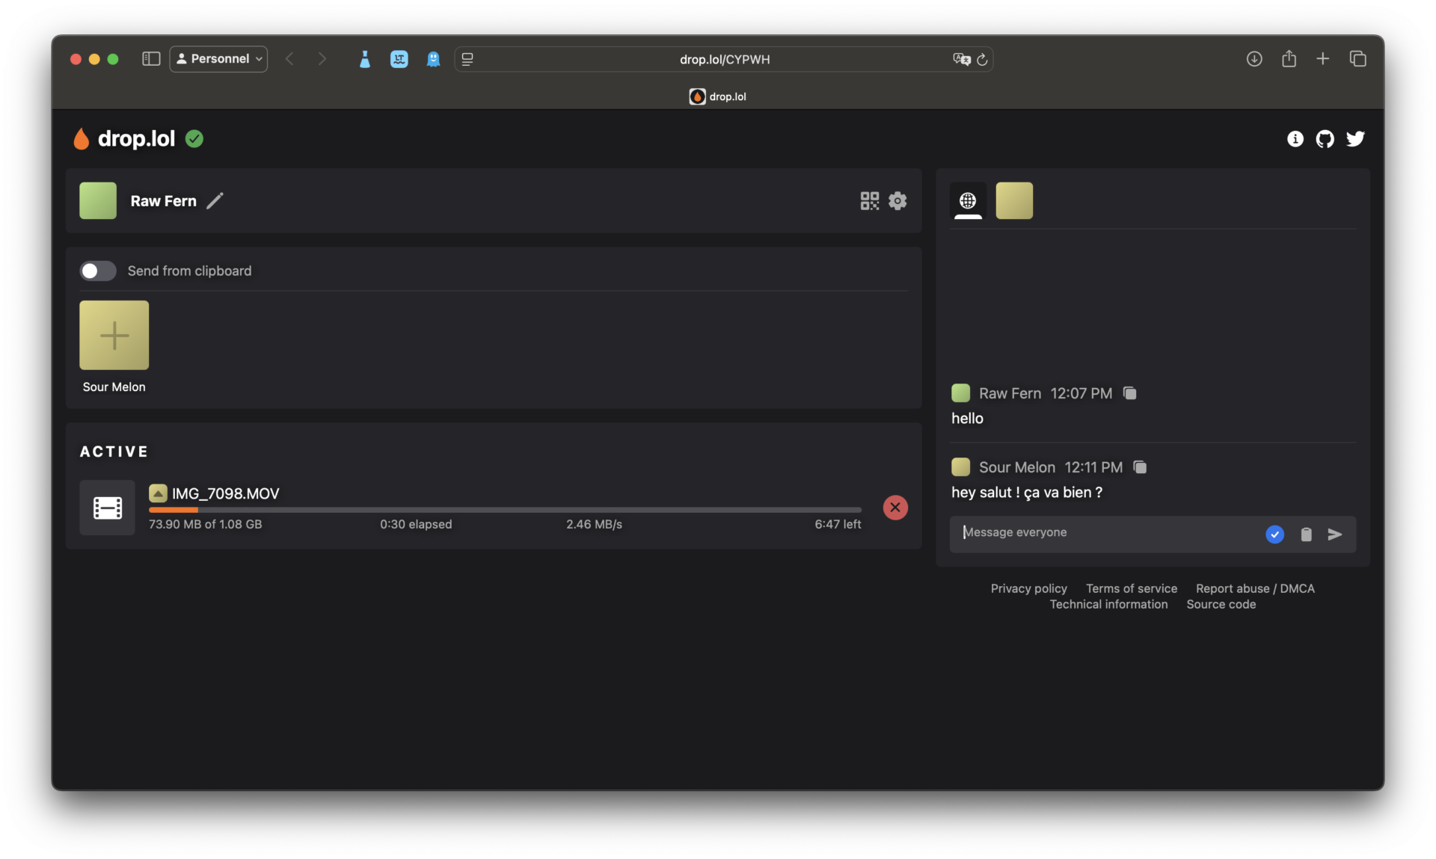Toggle the Safari sidebar
This screenshot has height=859, width=1436.
tap(151, 58)
